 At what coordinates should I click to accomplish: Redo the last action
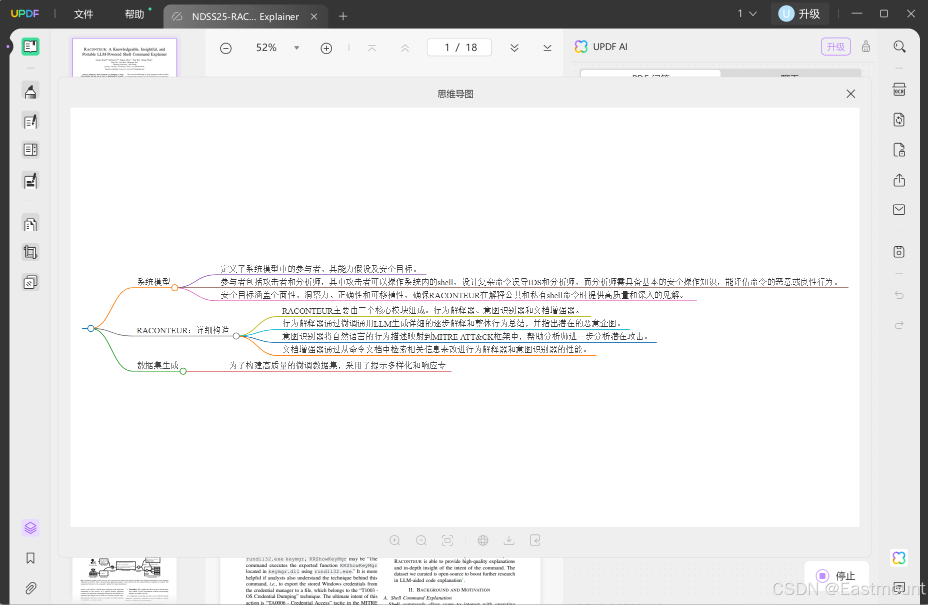point(899,325)
